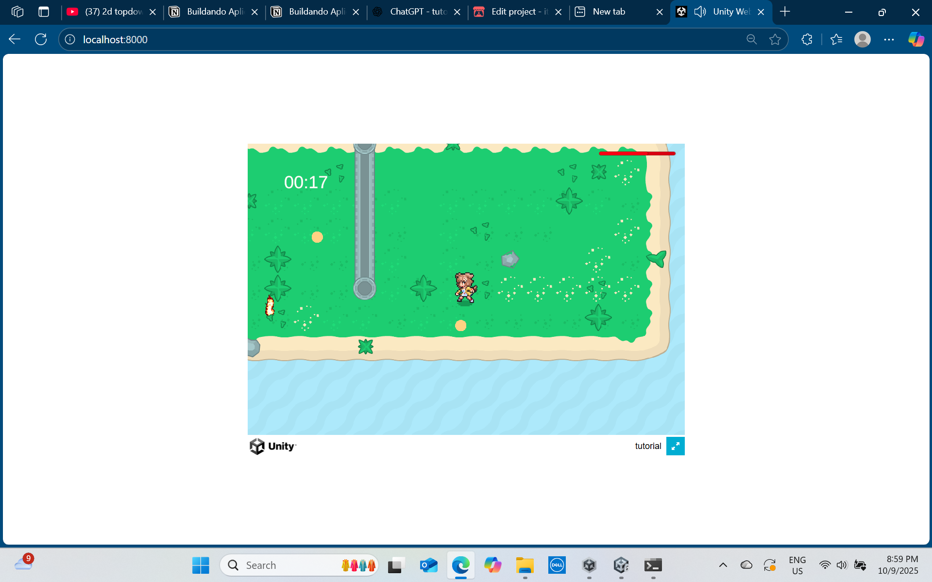Close the Unity WebGL tab
This screenshot has height=582, width=932.
coord(761,12)
